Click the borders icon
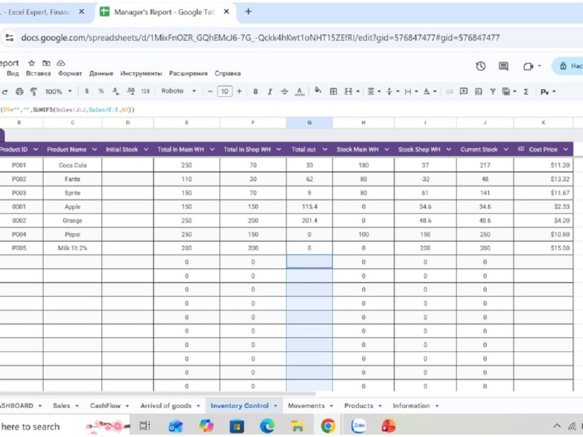Image resolution: width=583 pixels, height=437 pixels. [x=333, y=91]
